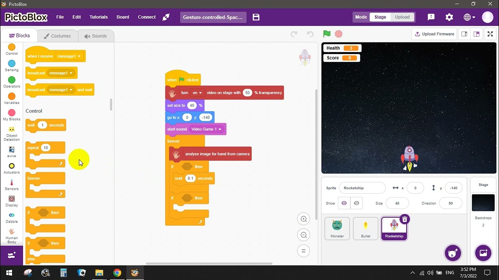Click the sprite y position field
Viewport: 499px width, 280px height.
(x=454, y=188)
